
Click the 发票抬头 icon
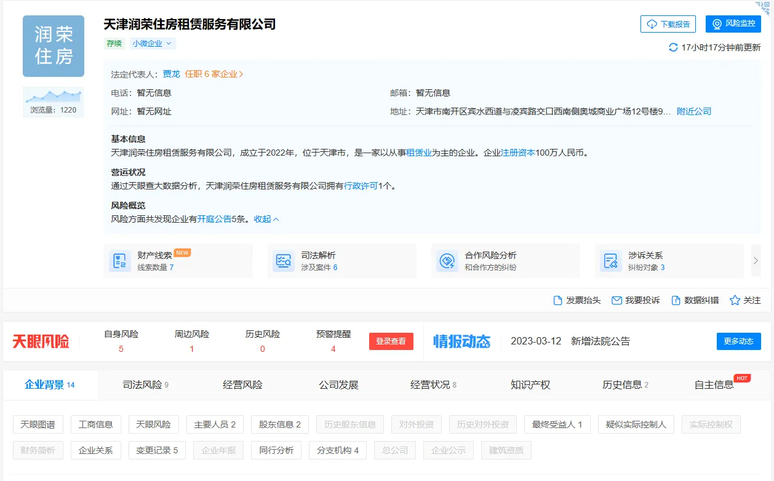(557, 300)
